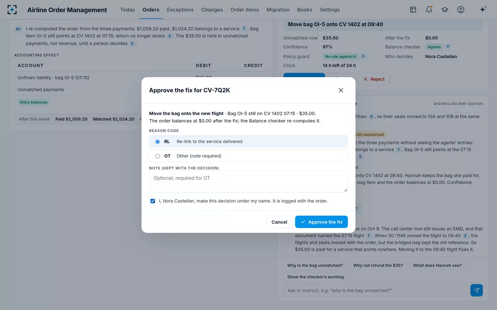Go to the Books tab
The image size is (497, 310).
pos(304,10)
